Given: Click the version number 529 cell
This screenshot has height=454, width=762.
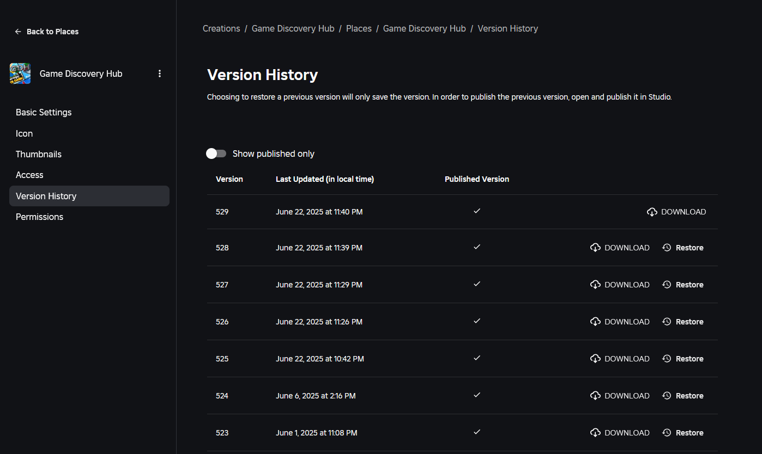Looking at the screenshot, I should [x=222, y=212].
